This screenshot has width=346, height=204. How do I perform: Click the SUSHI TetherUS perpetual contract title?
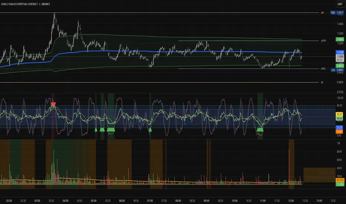[x=26, y=4]
